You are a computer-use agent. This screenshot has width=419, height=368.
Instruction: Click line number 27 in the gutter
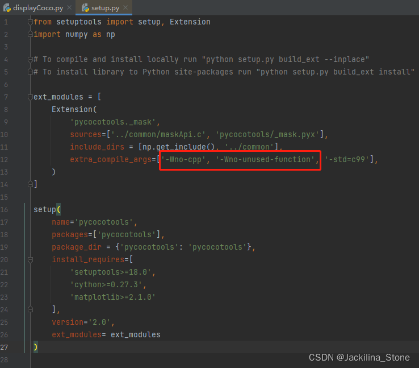click(5, 347)
